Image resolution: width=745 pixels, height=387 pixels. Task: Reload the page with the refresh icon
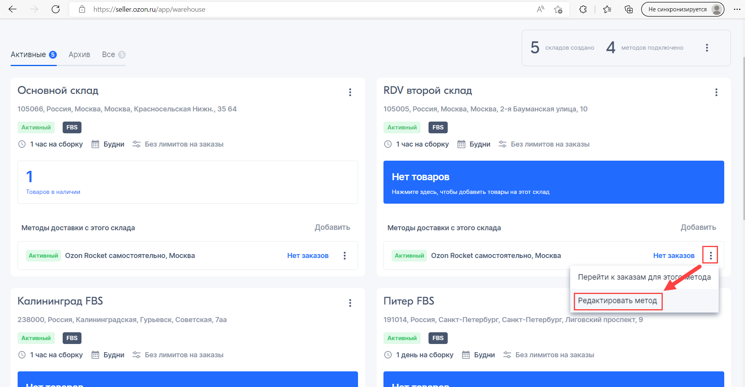point(56,9)
